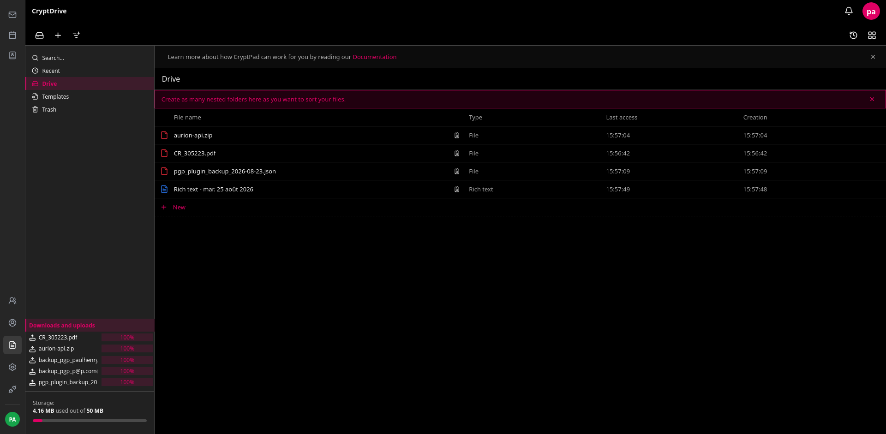
Task: Click the green PA avatar at bottom left
Action: (x=12, y=419)
